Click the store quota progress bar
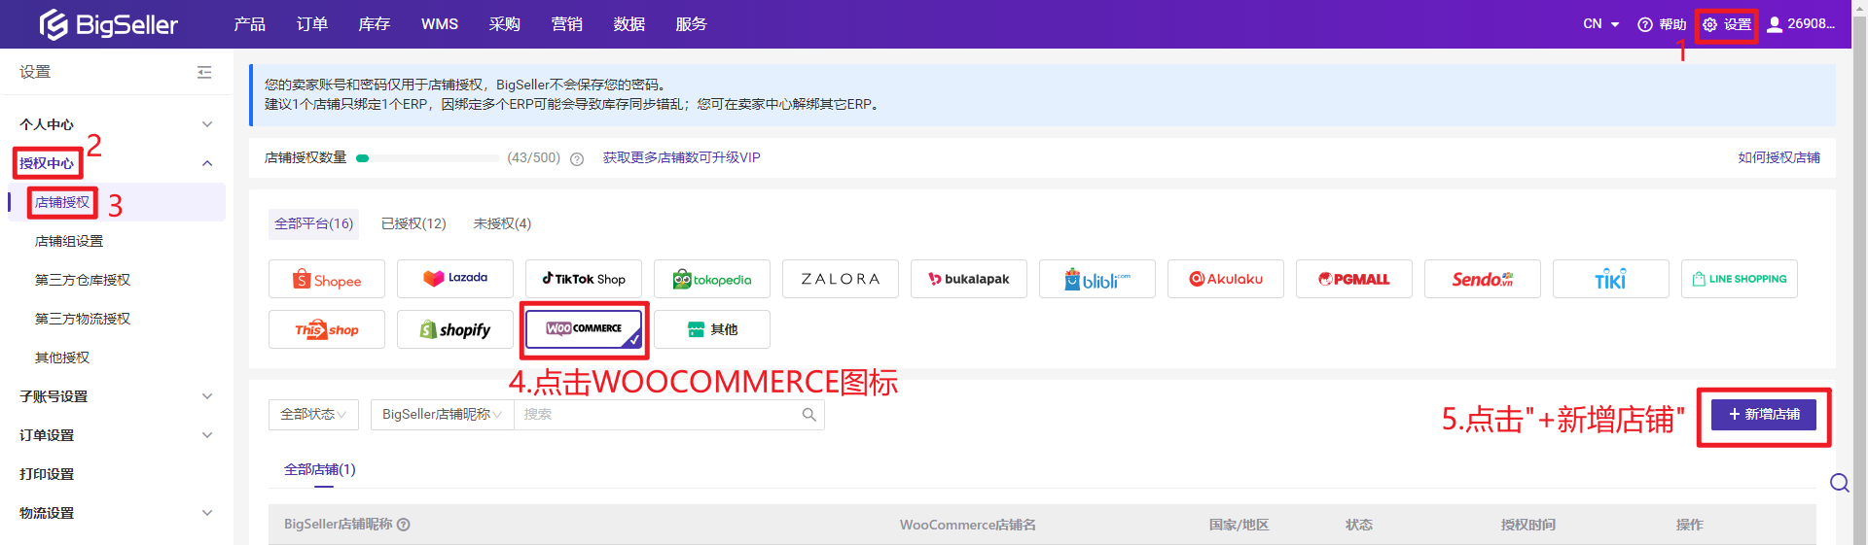1868x545 pixels. coord(428,158)
